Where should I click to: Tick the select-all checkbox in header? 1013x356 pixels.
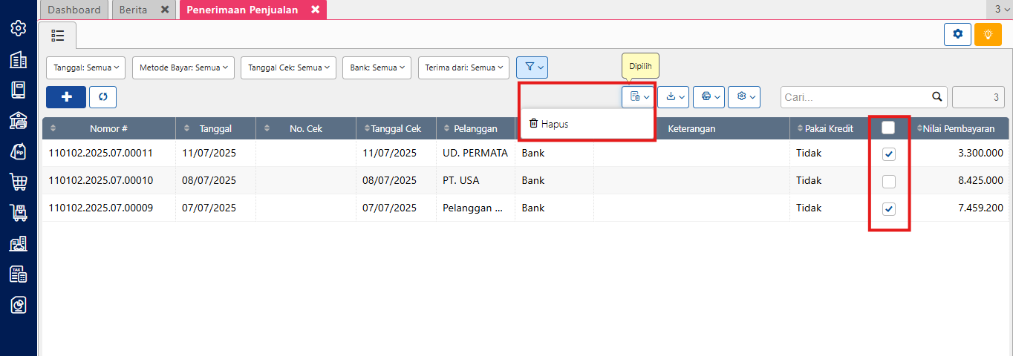[888, 128]
